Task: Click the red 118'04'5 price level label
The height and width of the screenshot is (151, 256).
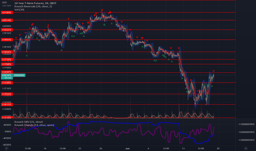Action: (x=7, y=52)
